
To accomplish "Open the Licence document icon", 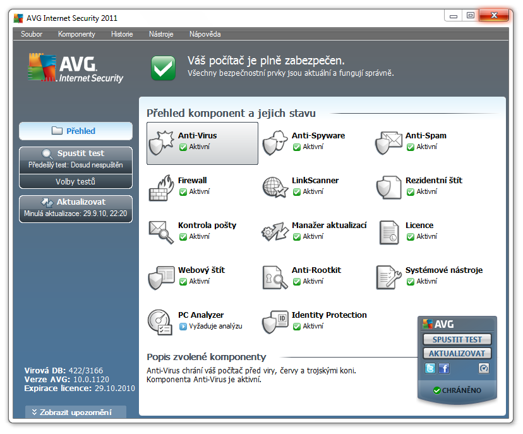I will tap(389, 232).
